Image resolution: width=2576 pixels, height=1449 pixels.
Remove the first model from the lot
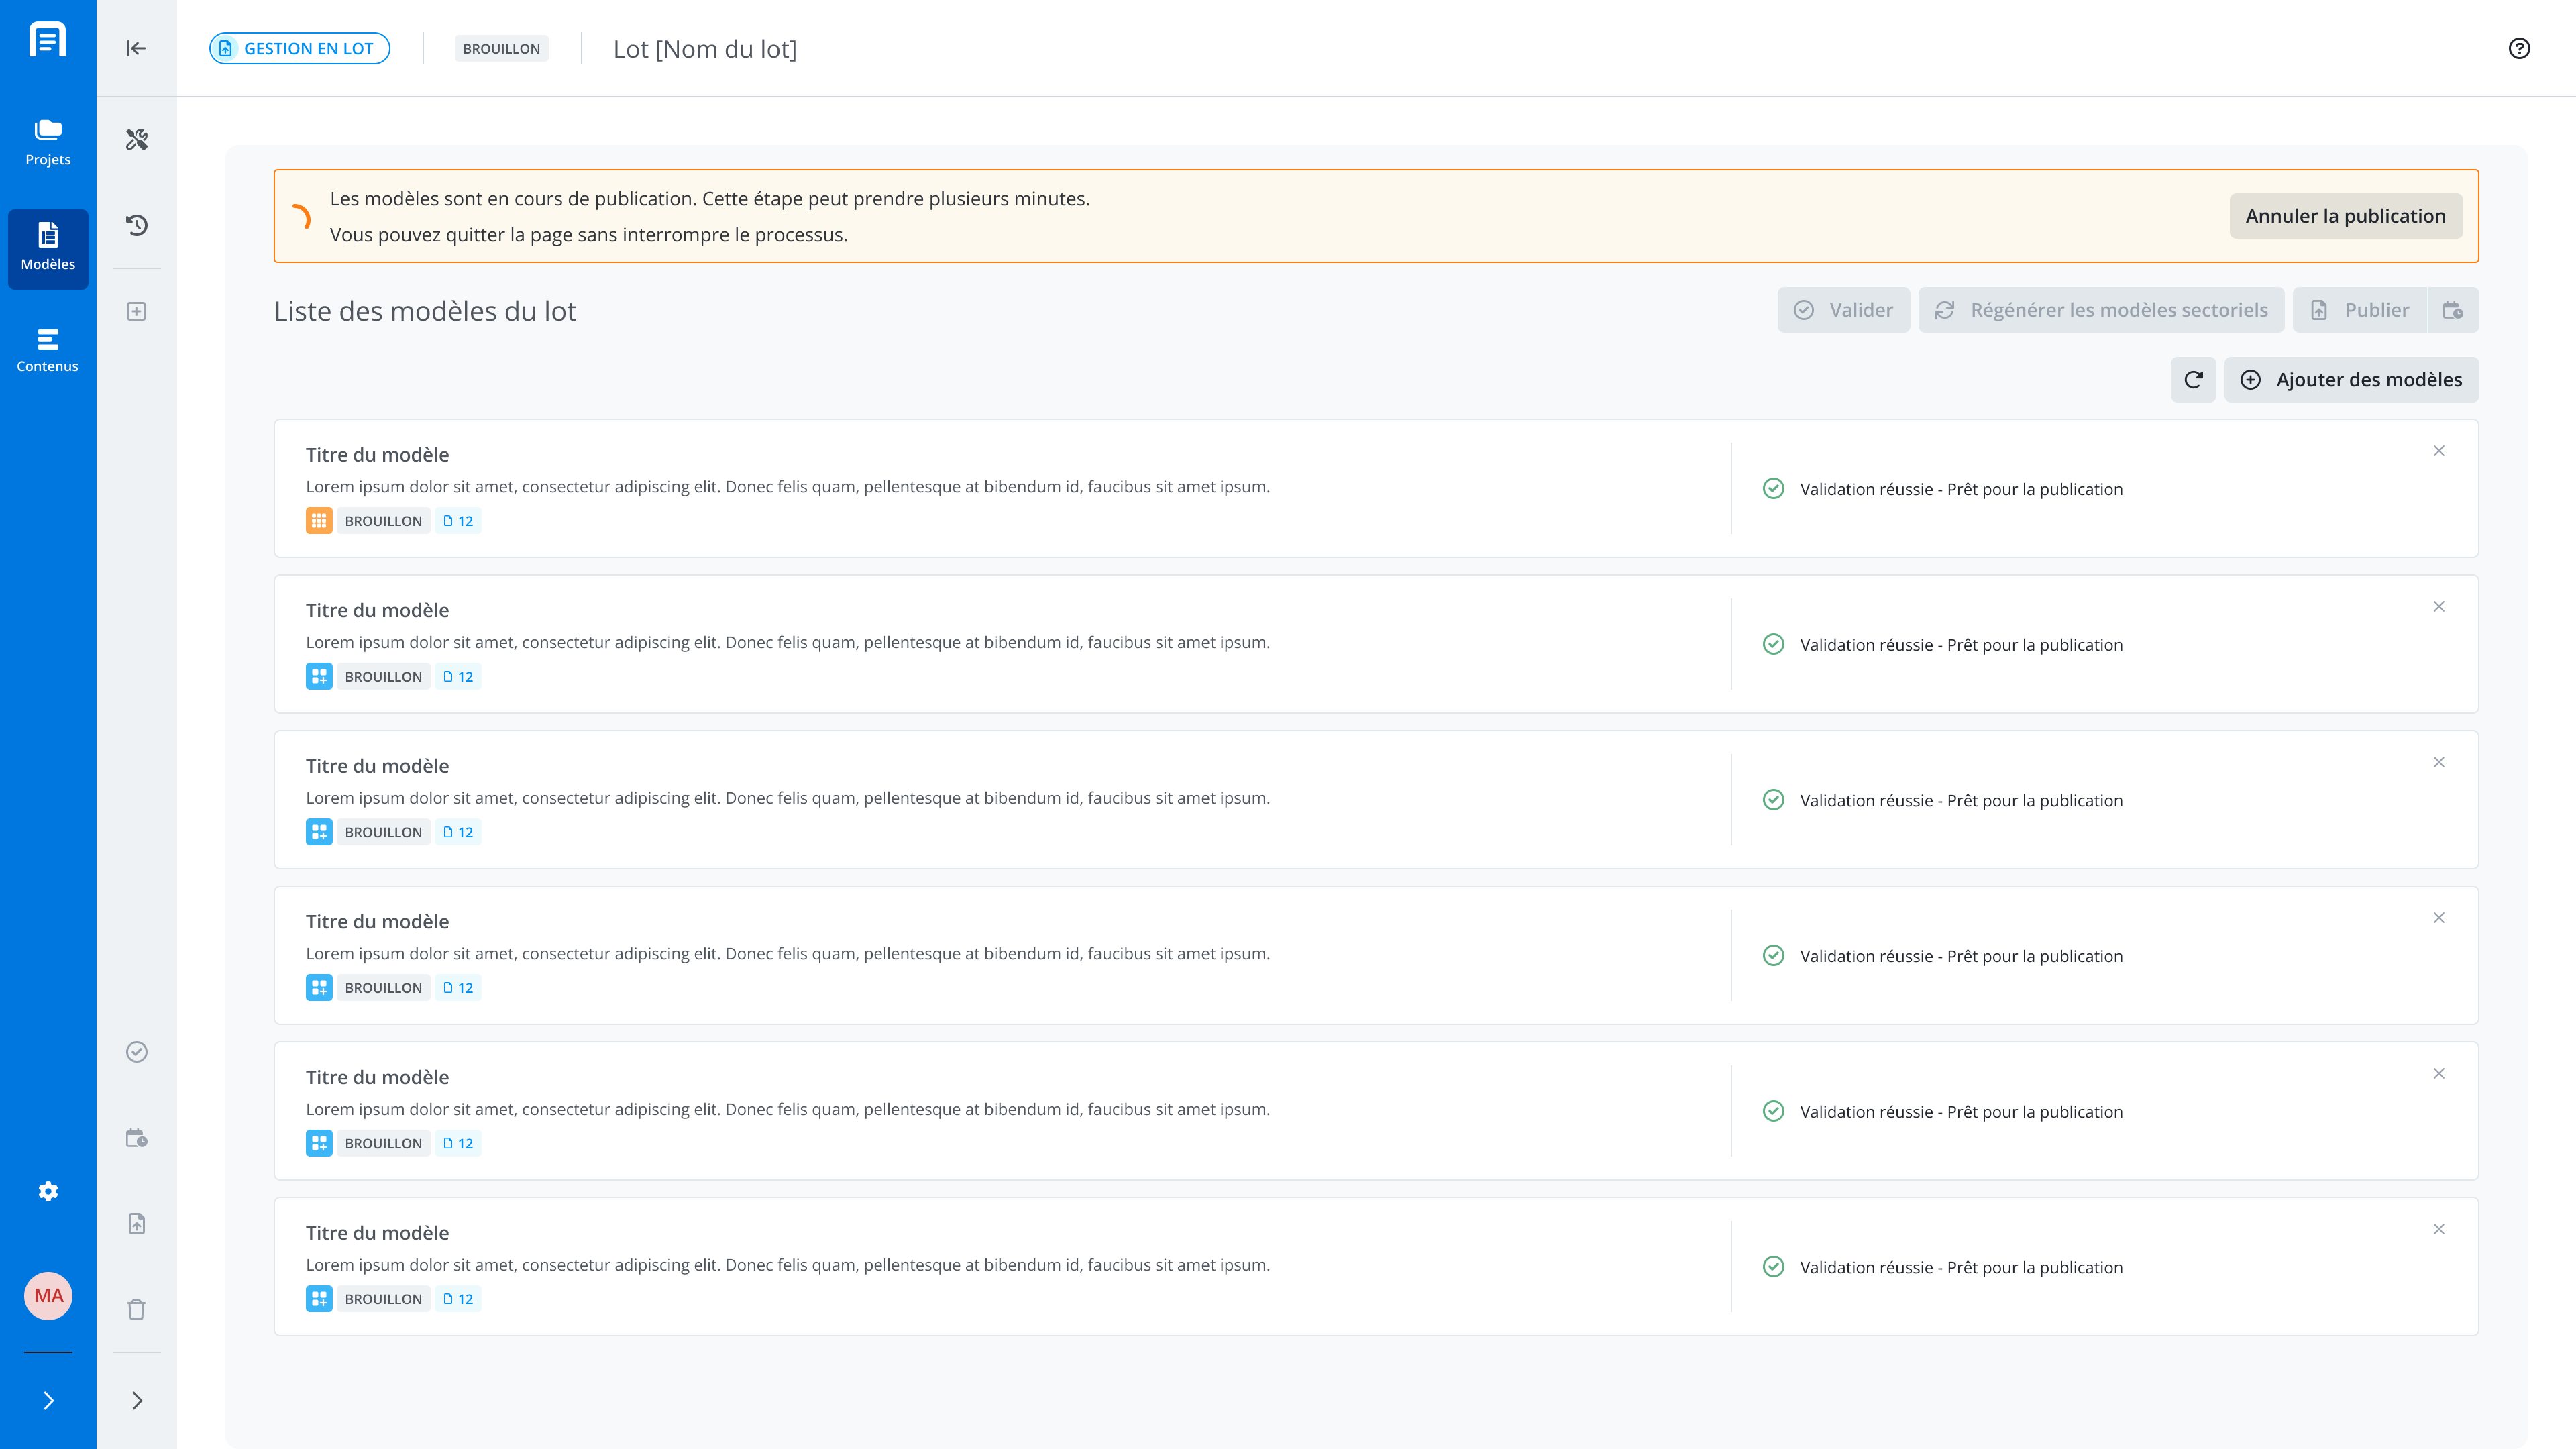pyautogui.click(x=2439, y=451)
